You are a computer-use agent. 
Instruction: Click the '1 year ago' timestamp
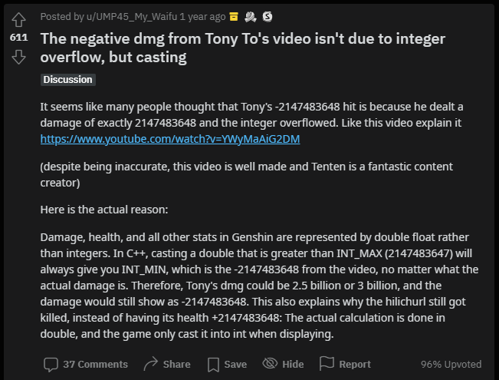(202, 17)
